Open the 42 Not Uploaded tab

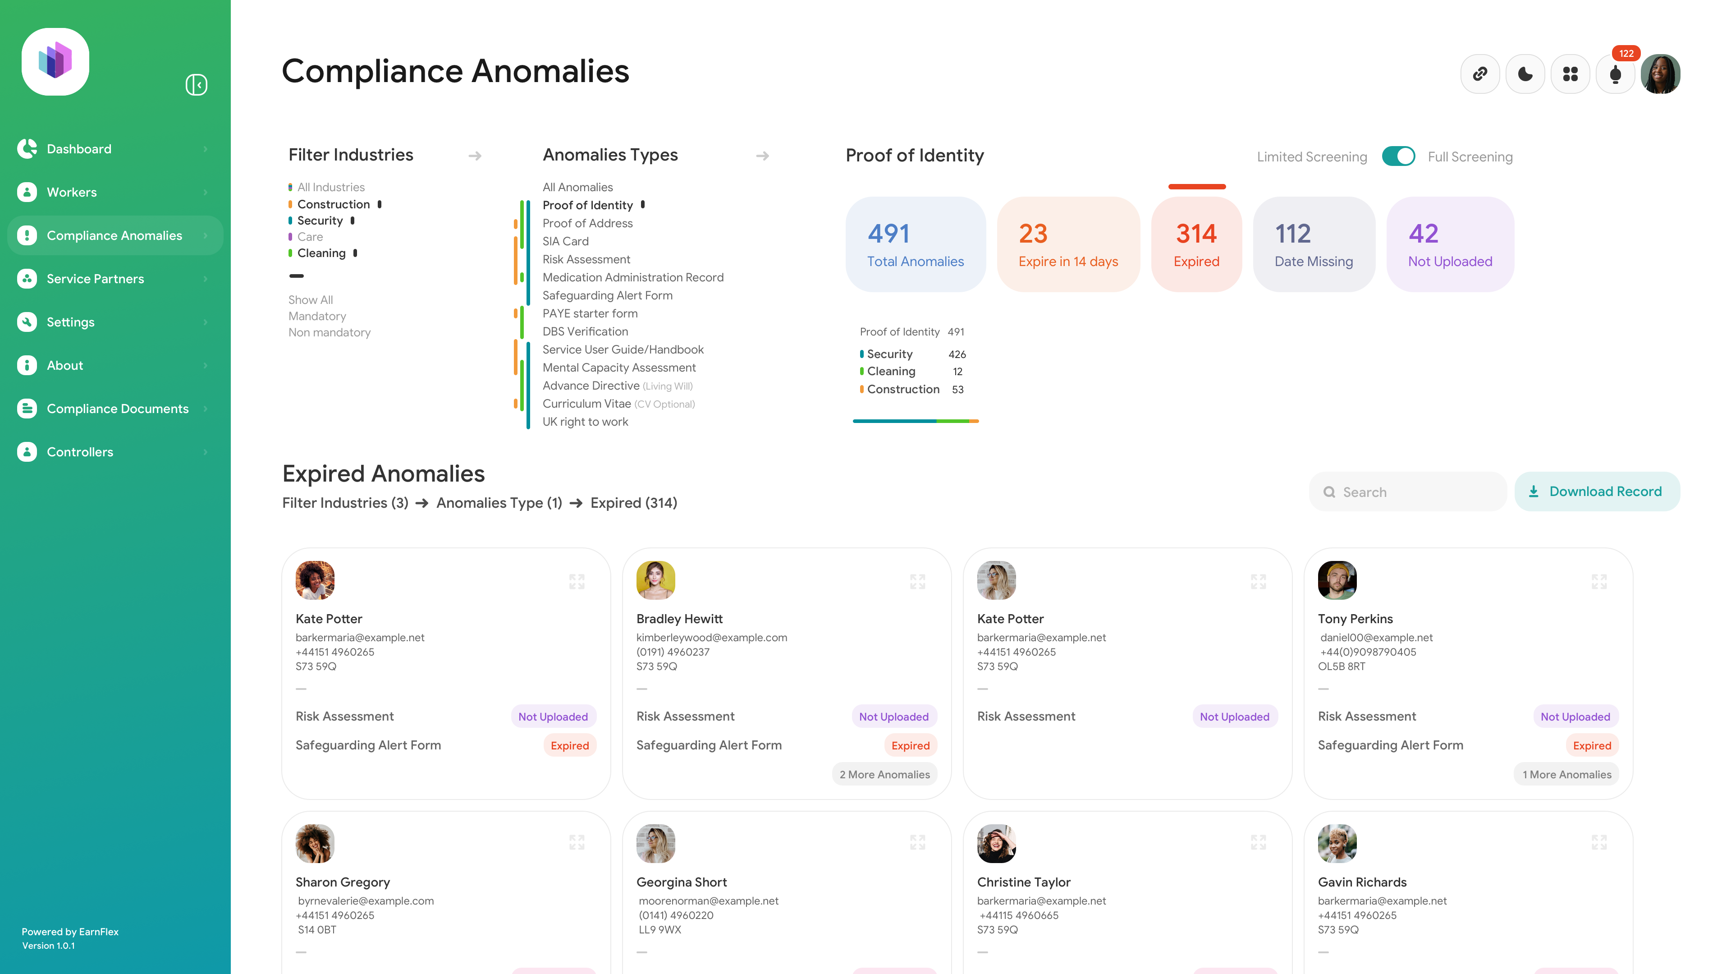pyautogui.click(x=1450, y=244)
